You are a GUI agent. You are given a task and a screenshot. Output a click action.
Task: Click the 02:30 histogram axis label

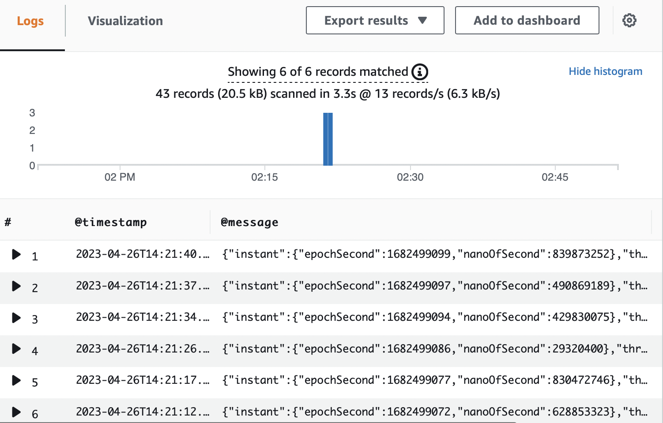[x=410, y=177]
